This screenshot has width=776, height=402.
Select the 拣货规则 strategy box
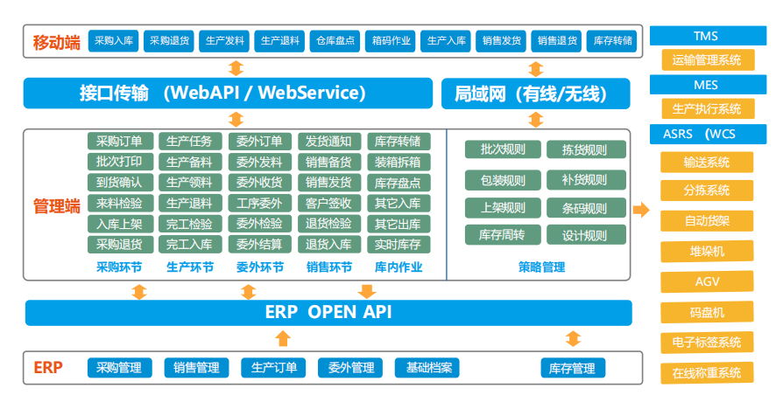pos(585,150)
